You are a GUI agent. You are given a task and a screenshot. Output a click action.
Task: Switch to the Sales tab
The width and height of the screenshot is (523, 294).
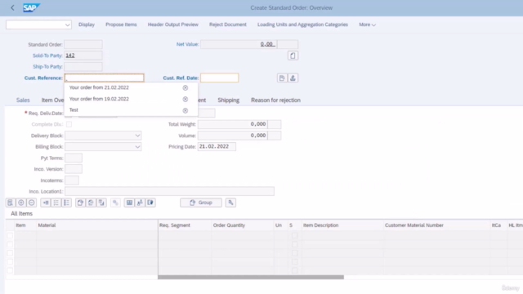point(23,100)
